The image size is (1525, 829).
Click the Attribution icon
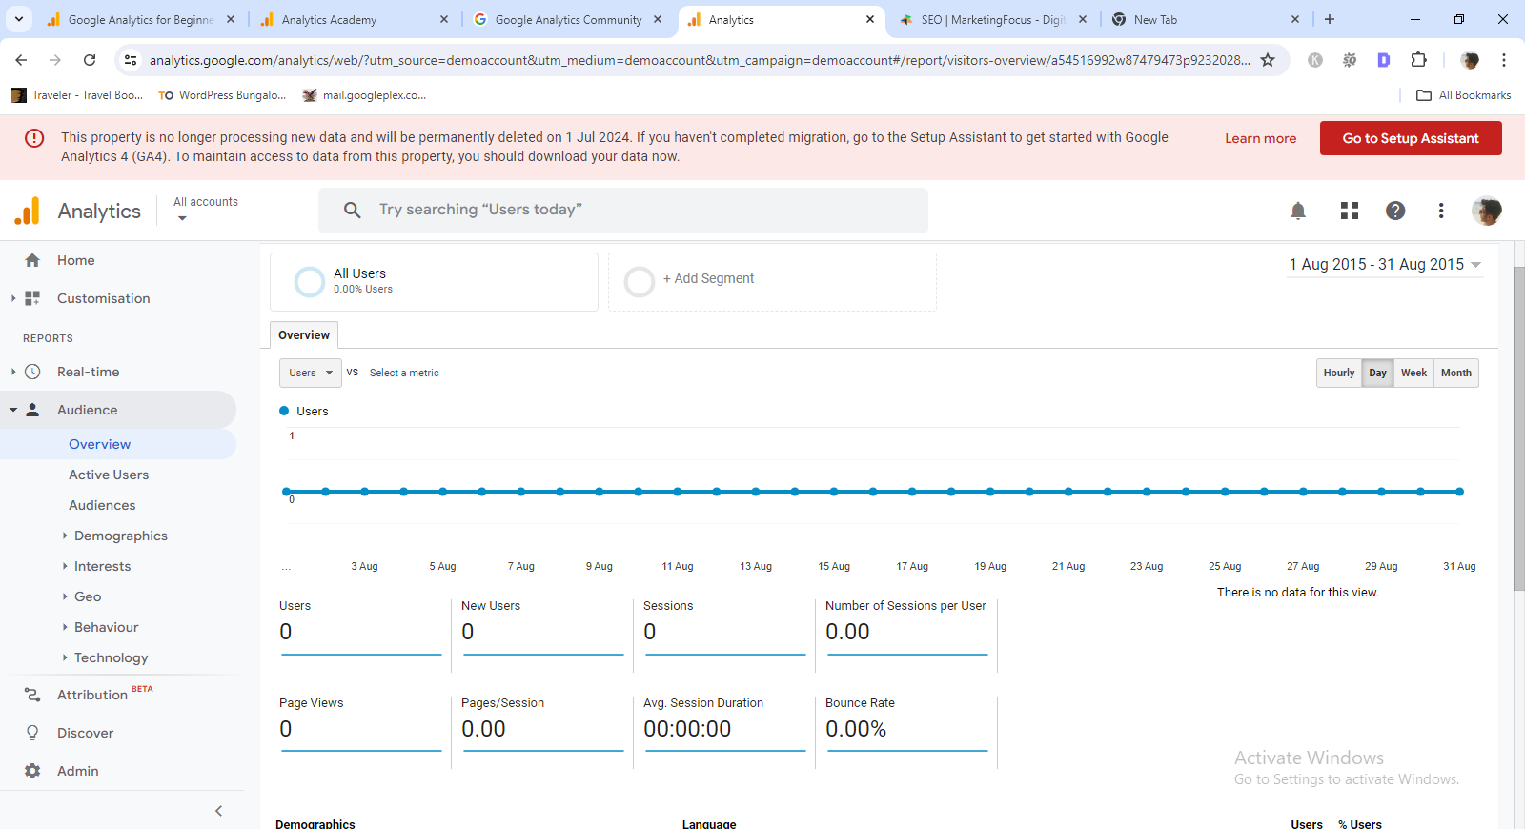pyautogui.click(x=32, y=695)
